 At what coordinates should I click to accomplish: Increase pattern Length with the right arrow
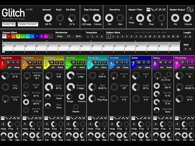tap(190, 36)
